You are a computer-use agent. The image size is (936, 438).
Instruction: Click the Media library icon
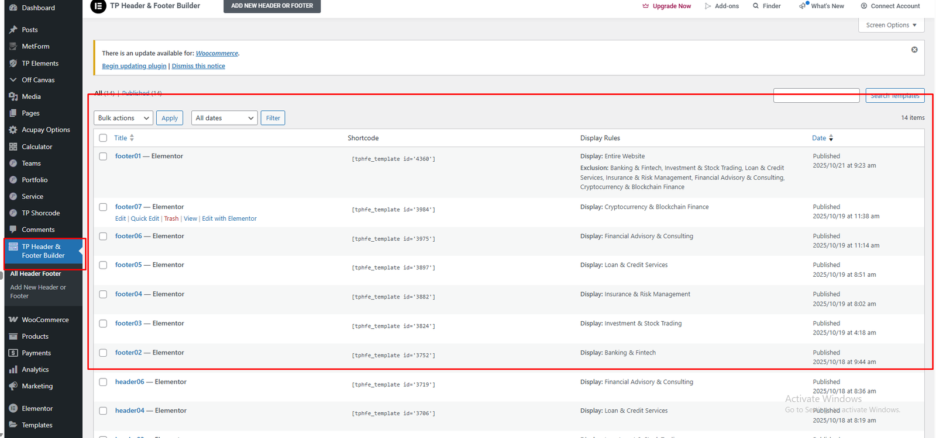click(13, 96)
